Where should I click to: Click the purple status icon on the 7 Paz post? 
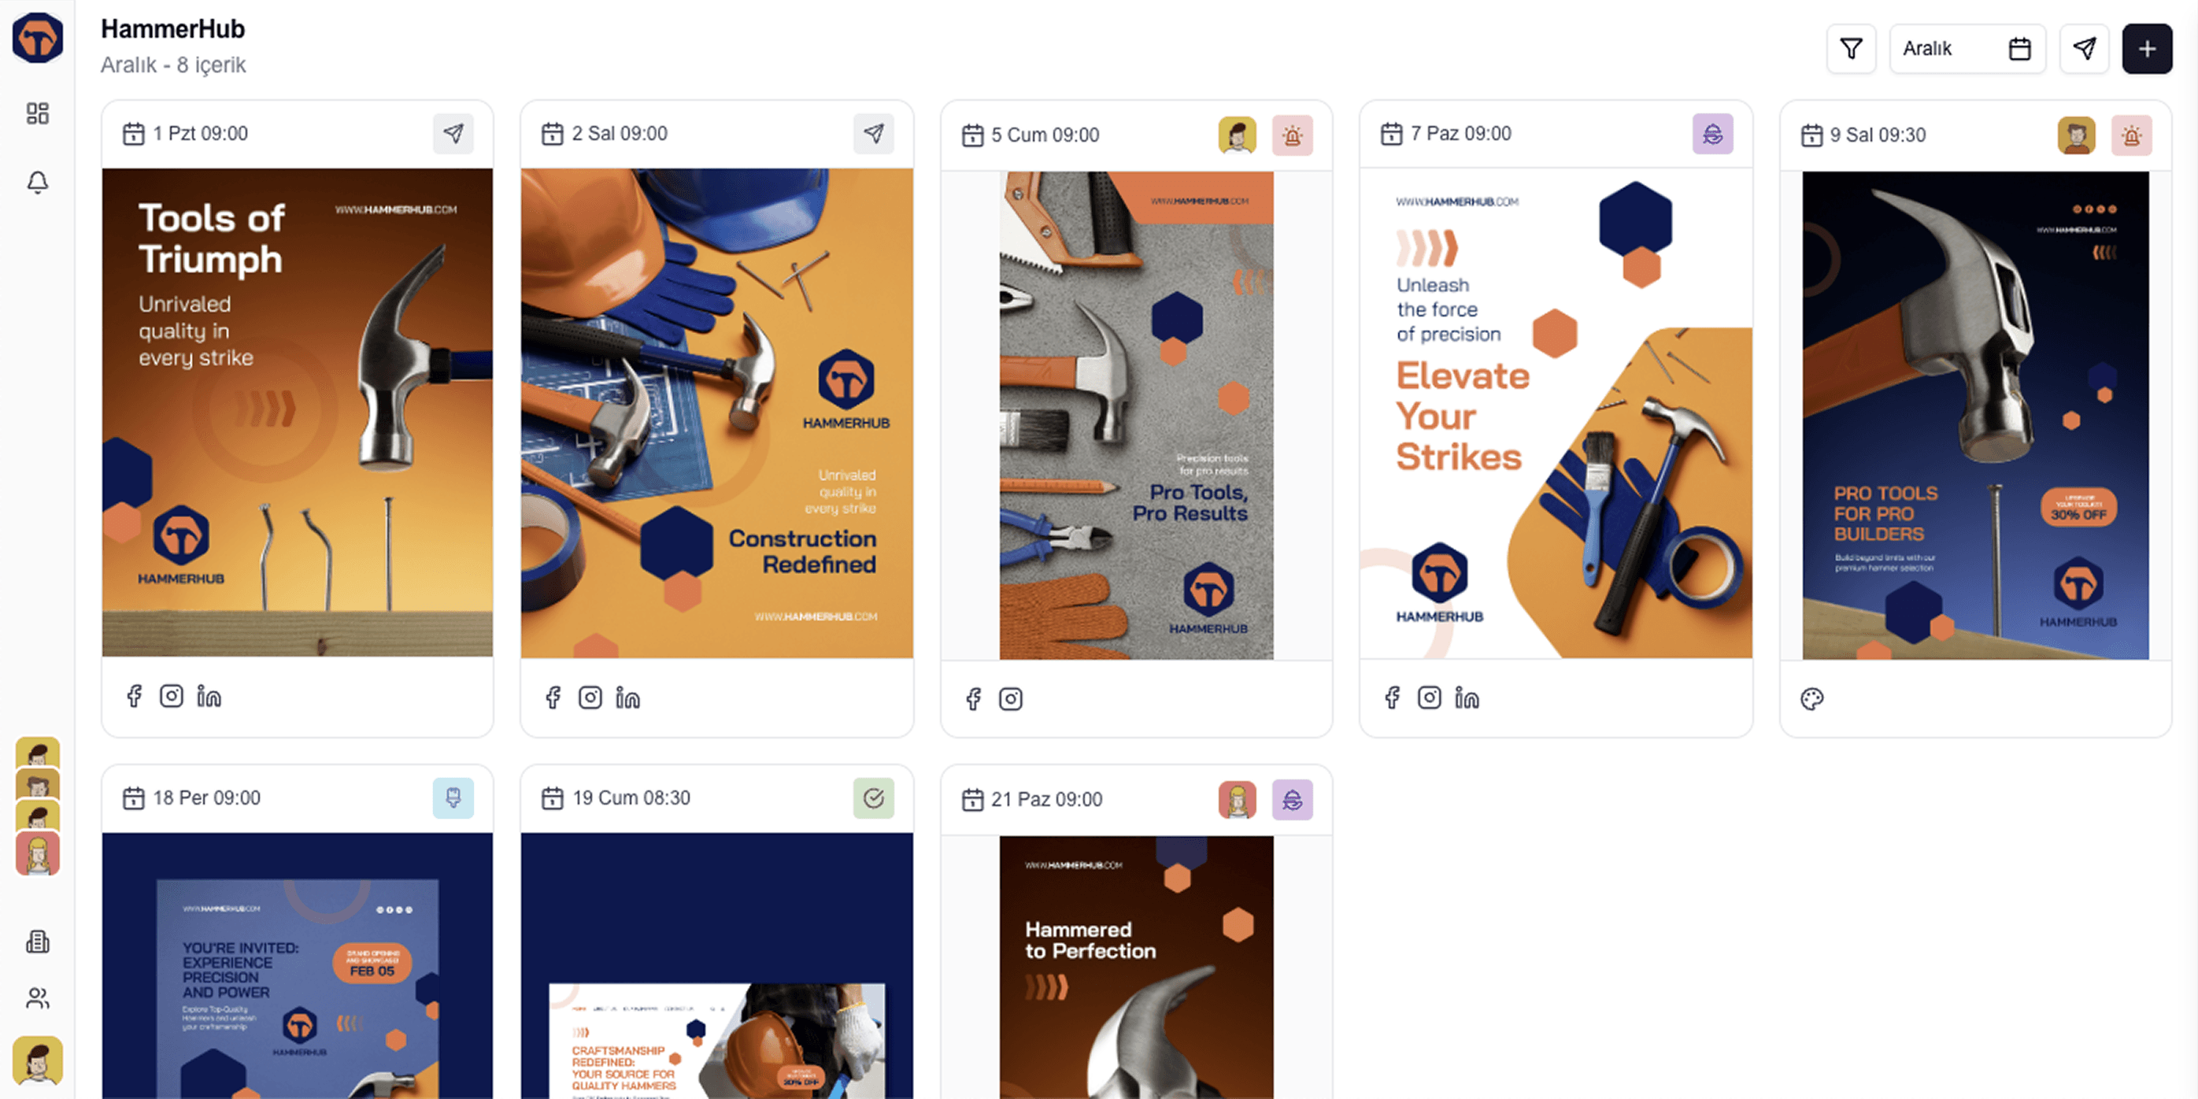(x=1711, y=133)
